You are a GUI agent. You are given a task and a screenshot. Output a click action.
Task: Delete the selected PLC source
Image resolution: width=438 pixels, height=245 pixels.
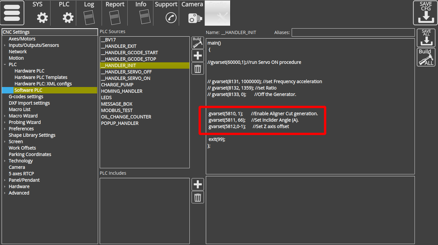point(197,69)
